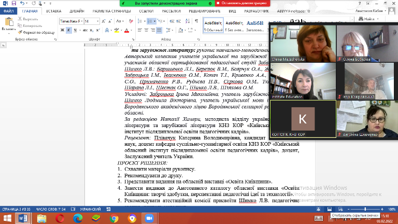Expand Clipboard (Буфер обмена) dialog launcher
The image size is (398, 224).
pos(55,39)
